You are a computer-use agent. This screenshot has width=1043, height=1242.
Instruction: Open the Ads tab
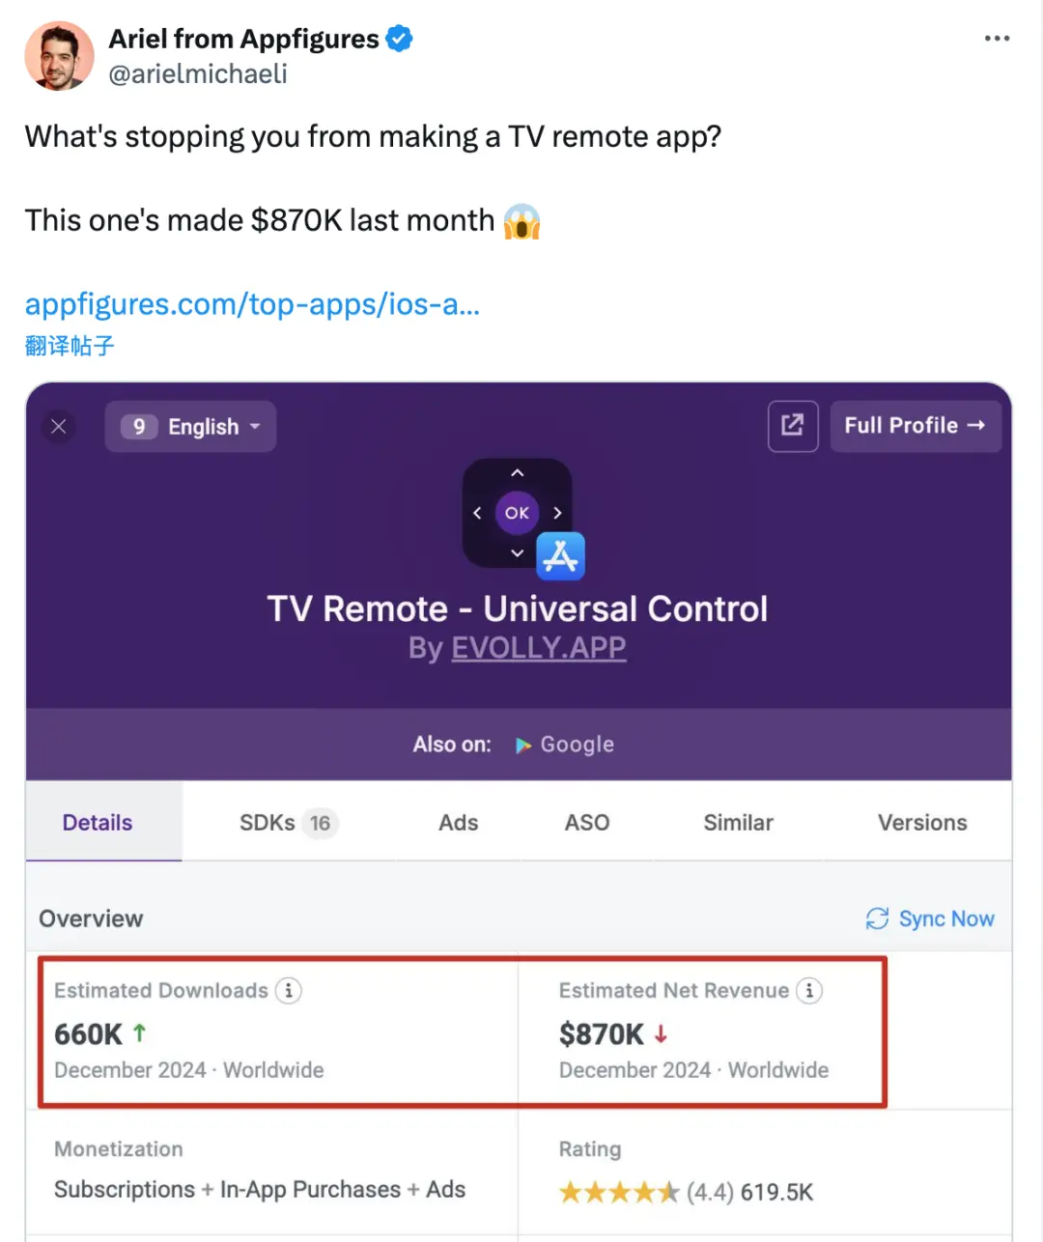pyautogui.click(x=458, y=823)
